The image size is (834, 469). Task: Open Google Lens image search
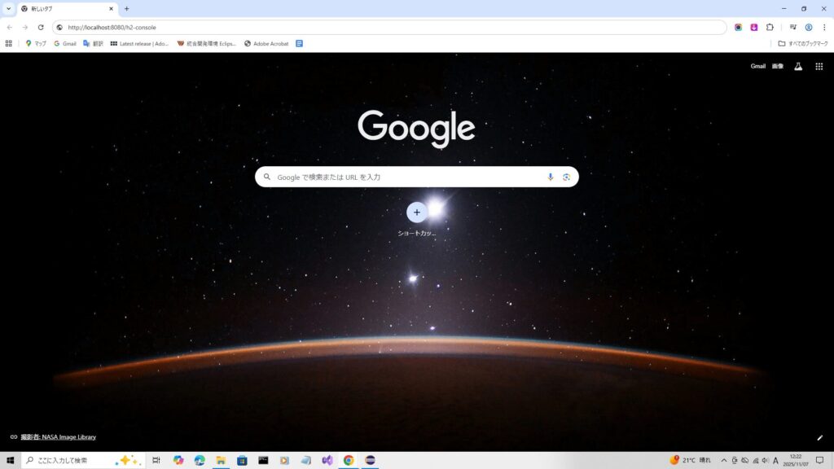point(566,177)
